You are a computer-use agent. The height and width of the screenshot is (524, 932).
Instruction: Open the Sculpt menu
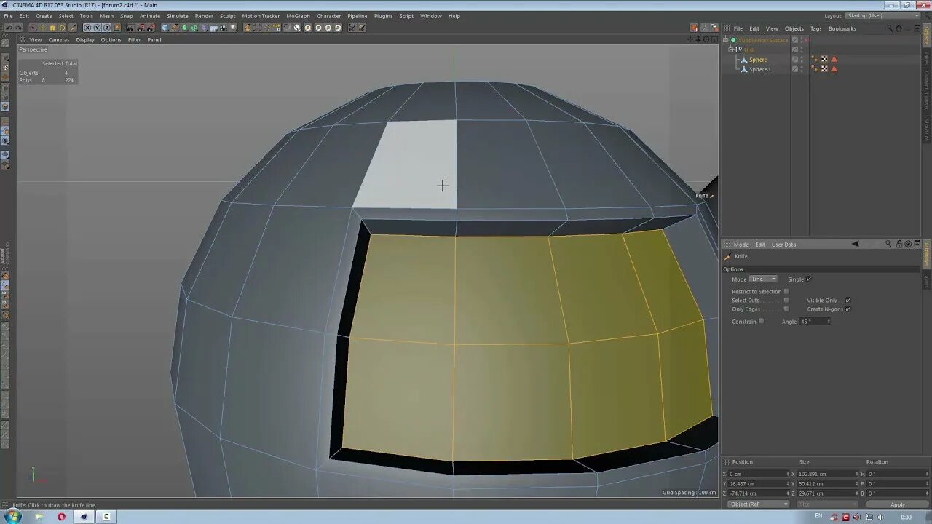click(x=227, y=16)
